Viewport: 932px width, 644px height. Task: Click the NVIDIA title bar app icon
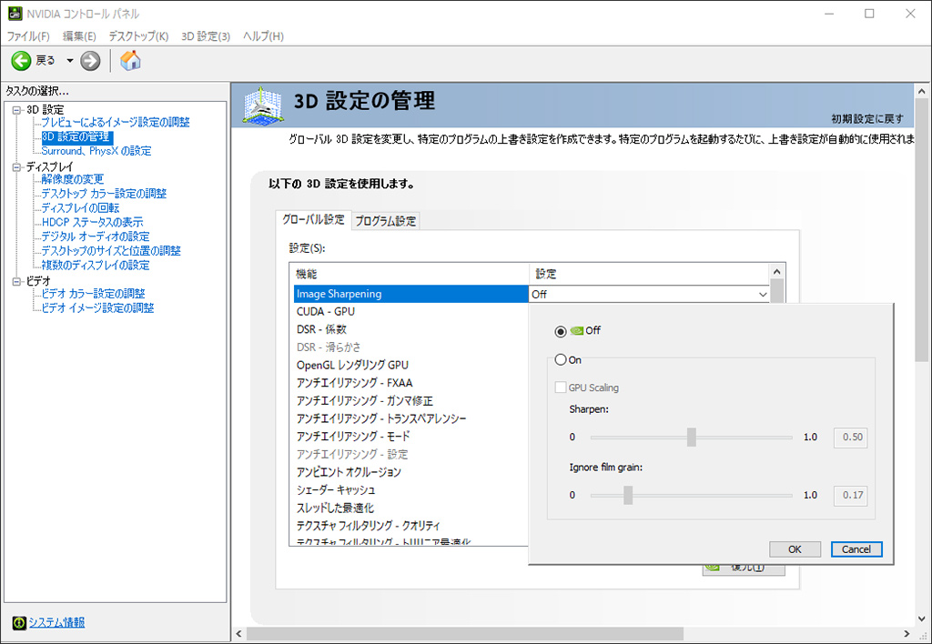(x=15, y=13)
